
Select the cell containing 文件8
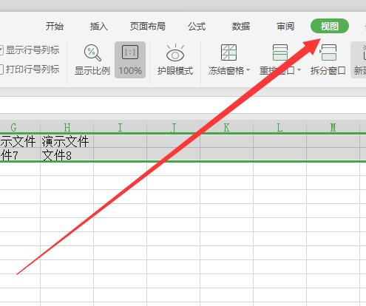(x=67, y=155)
